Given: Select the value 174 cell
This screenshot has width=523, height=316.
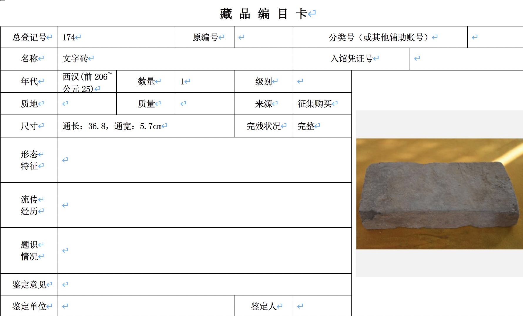Looking at the screenshot, I should [117, 37].
